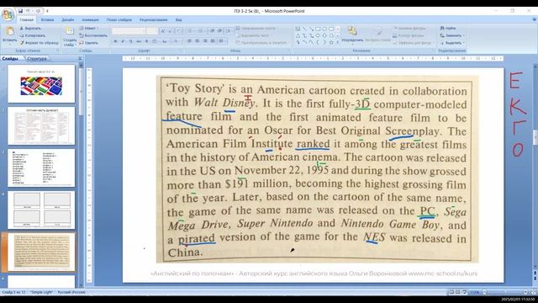Open the Вид ribbon tab
Image resolution: width=538 pixels, height=303 pixels.
click(178, 20)
